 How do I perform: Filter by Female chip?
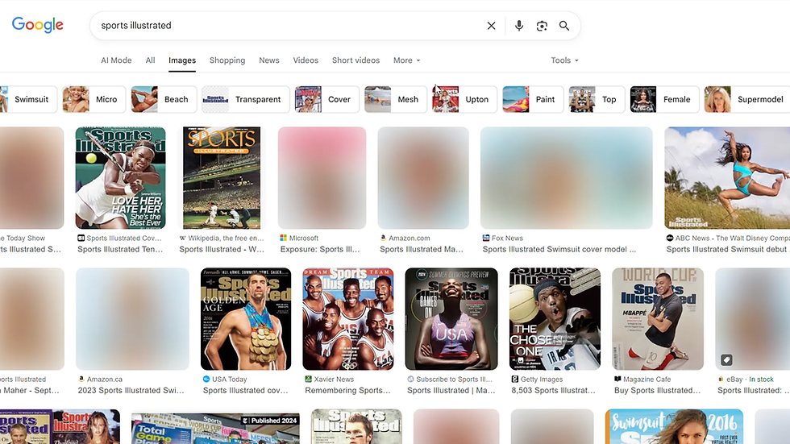point(664,99)
